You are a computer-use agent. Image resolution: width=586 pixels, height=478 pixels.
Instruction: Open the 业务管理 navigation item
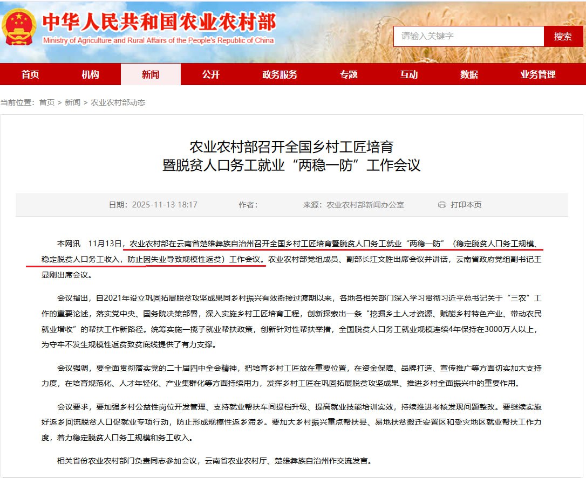[537, 75]
